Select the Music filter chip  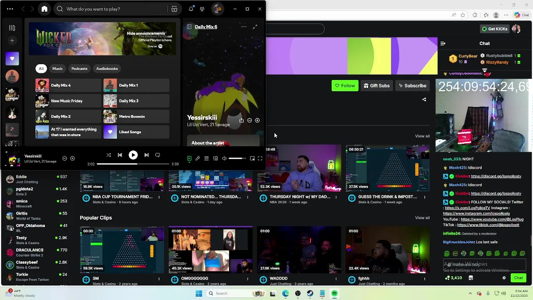57,69
